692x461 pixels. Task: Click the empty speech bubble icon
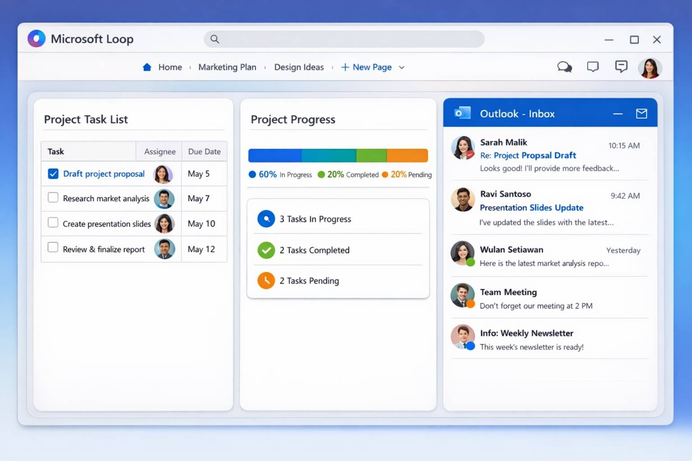[593, 67]
